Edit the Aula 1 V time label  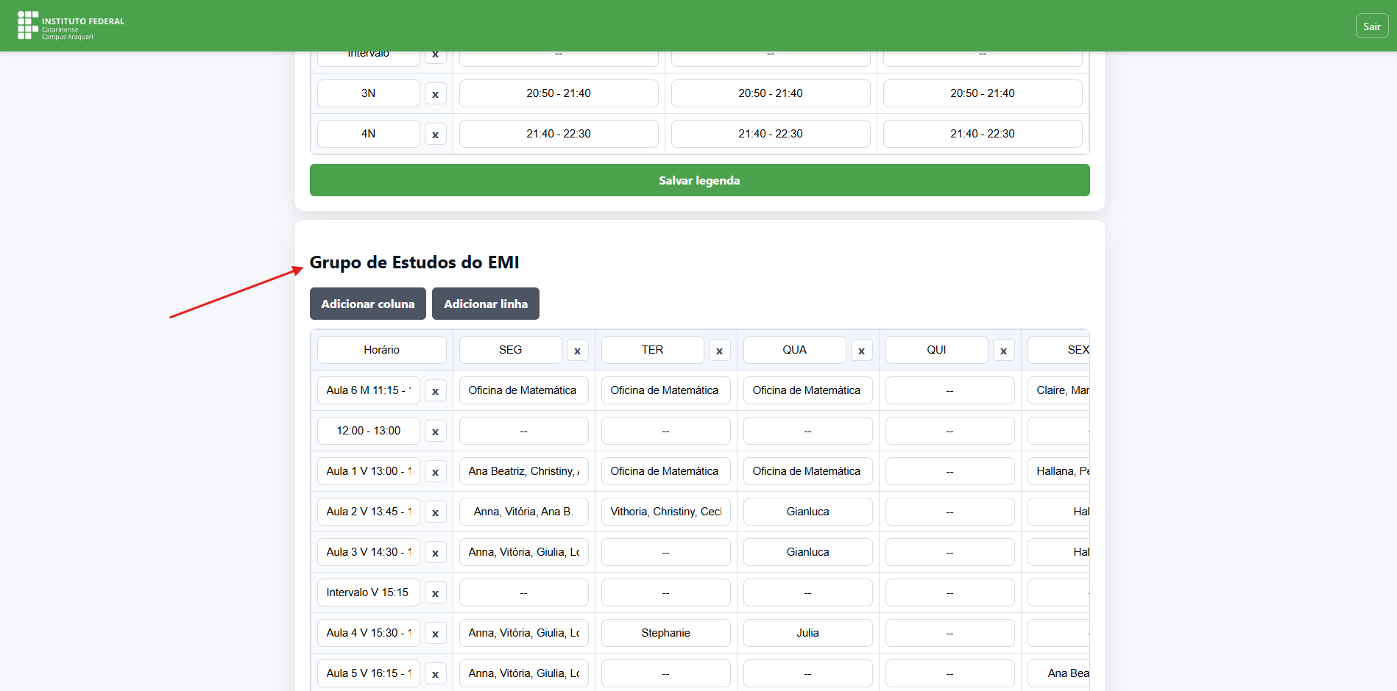click(369, 471)
